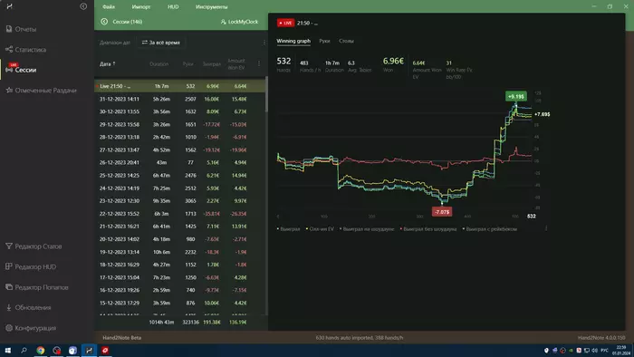Click the sessions list scrollbar
This screenshot has height=357, width=634.
click(x=266, y=94)
